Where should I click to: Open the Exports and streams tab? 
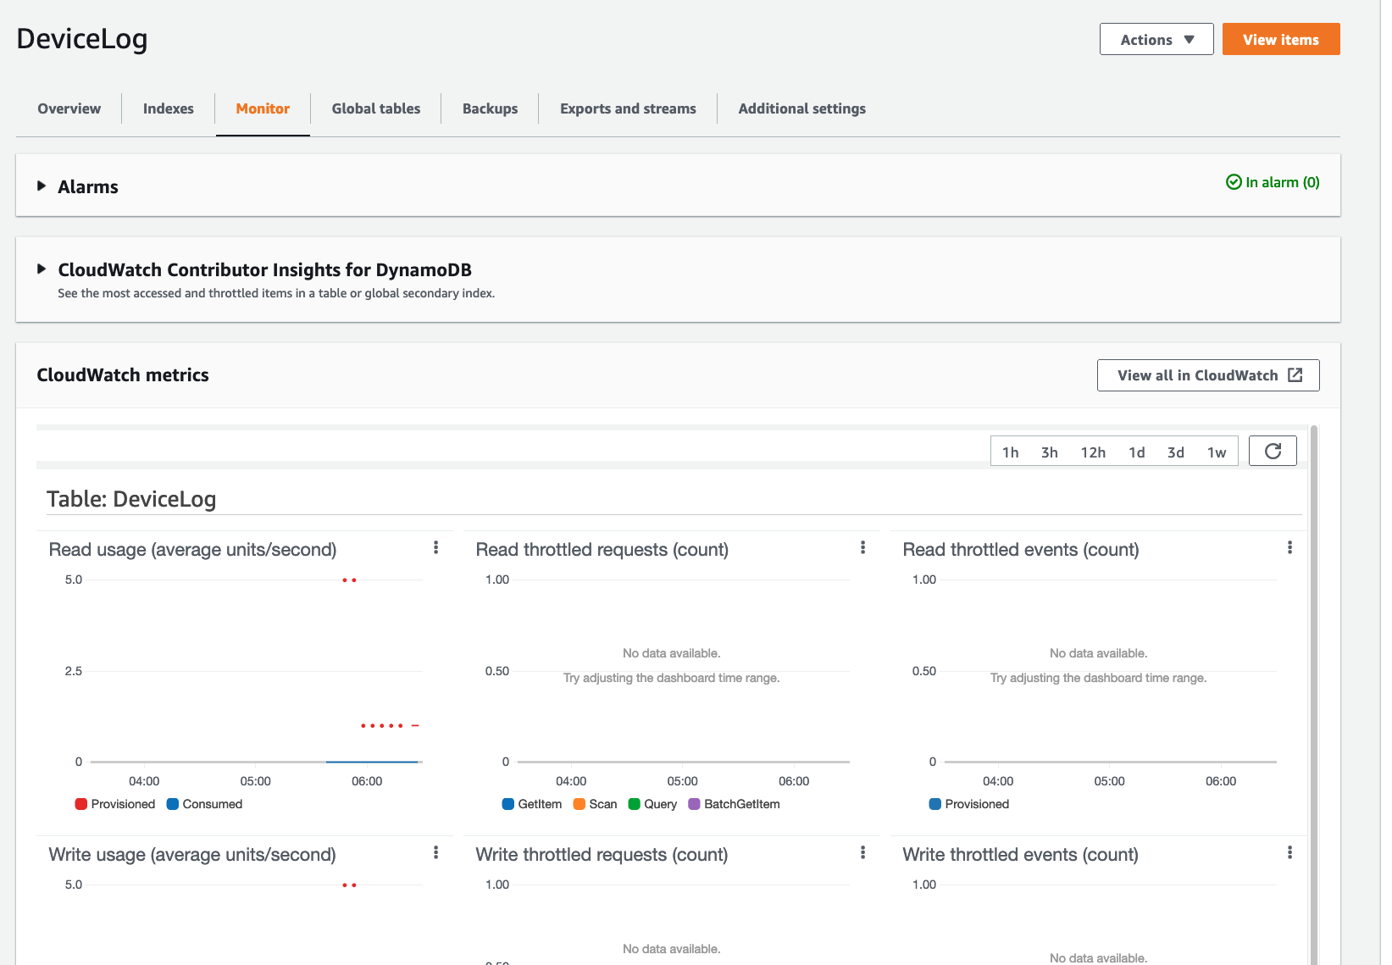click(x=628, y=108)
